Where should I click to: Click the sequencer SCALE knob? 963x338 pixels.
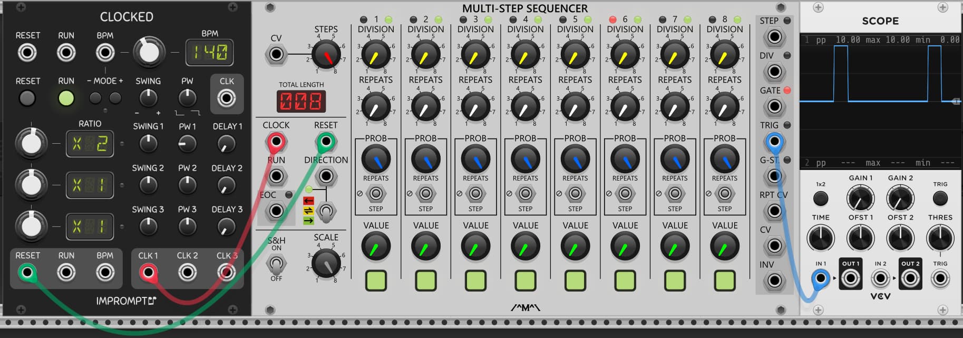tap(326, 263)
